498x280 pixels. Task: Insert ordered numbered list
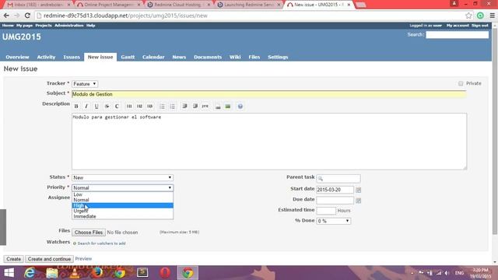click(x=173, y=107)
